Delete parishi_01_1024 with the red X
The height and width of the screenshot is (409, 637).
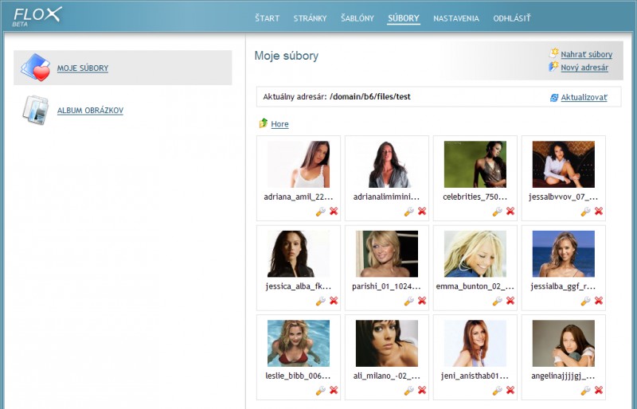422,301
